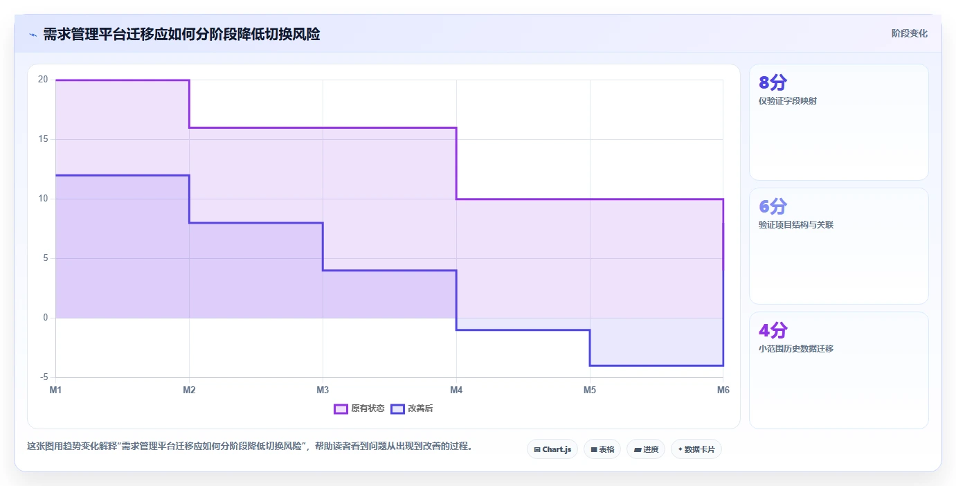
Task: Click the 小范围历史数据迁移 caption
Action: [796, 349]
